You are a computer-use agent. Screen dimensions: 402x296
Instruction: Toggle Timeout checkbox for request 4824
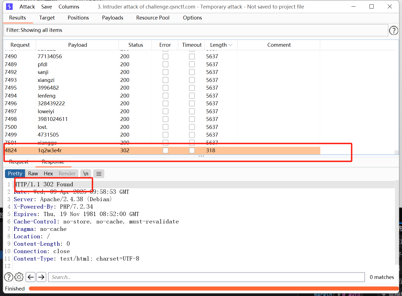click(192, 150)
